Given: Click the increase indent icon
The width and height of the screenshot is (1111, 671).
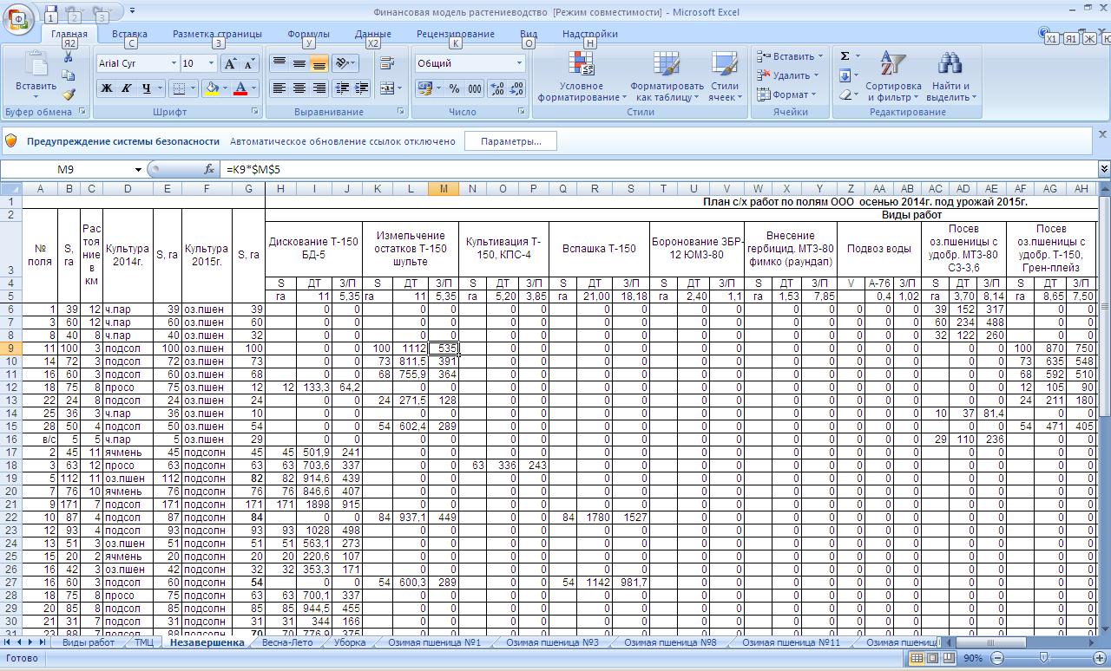Looking at the screenshot, I should pos(362,88).
